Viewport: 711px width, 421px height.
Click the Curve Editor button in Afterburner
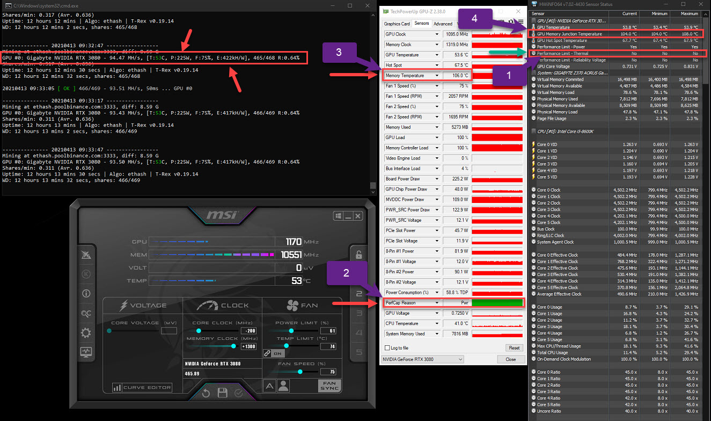click(x=142, y=387)
